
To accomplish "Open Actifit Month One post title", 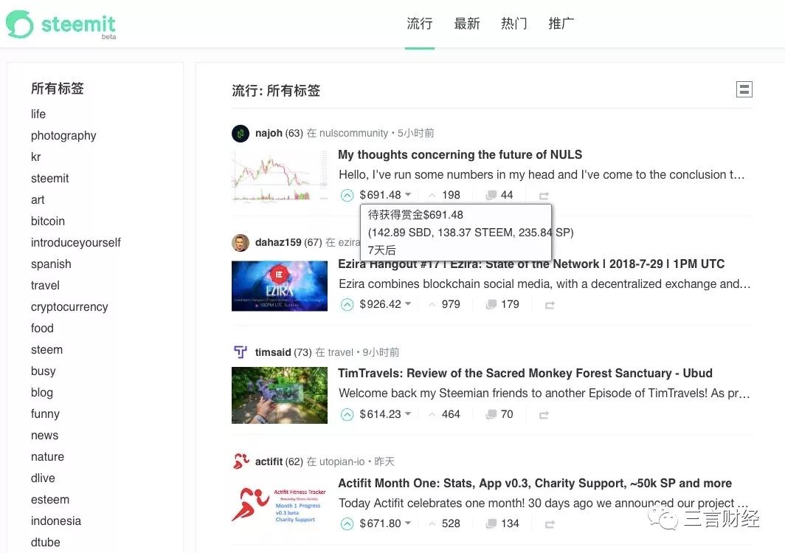I will click(x=535, y=484).
